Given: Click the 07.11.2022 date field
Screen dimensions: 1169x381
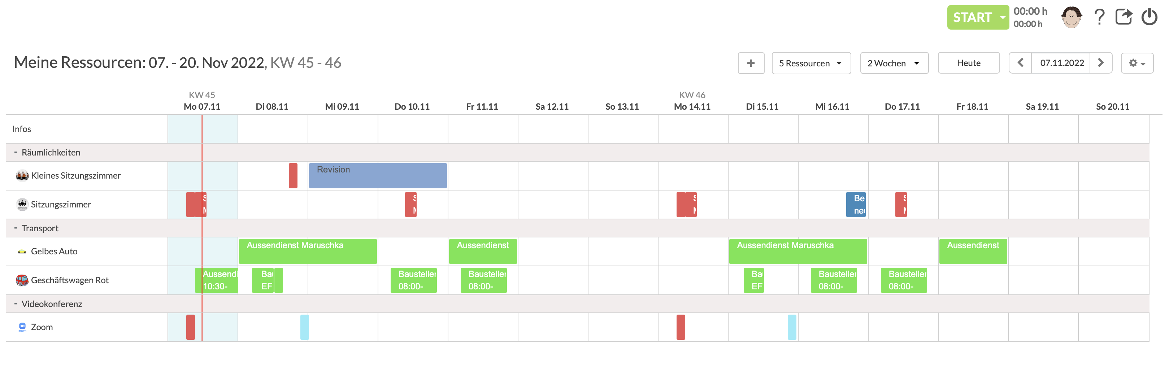Looking at the screenshot, I should pyautogui.click(x=1061, y=63).
